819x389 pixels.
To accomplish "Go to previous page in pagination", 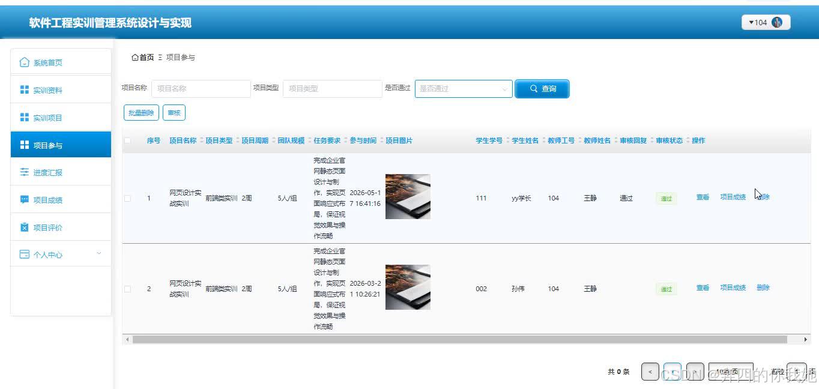I will [650, 372].
